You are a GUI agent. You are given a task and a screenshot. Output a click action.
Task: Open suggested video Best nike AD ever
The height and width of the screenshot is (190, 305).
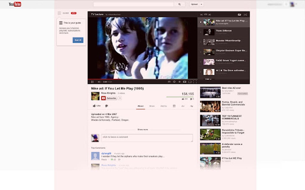[231, 88]
